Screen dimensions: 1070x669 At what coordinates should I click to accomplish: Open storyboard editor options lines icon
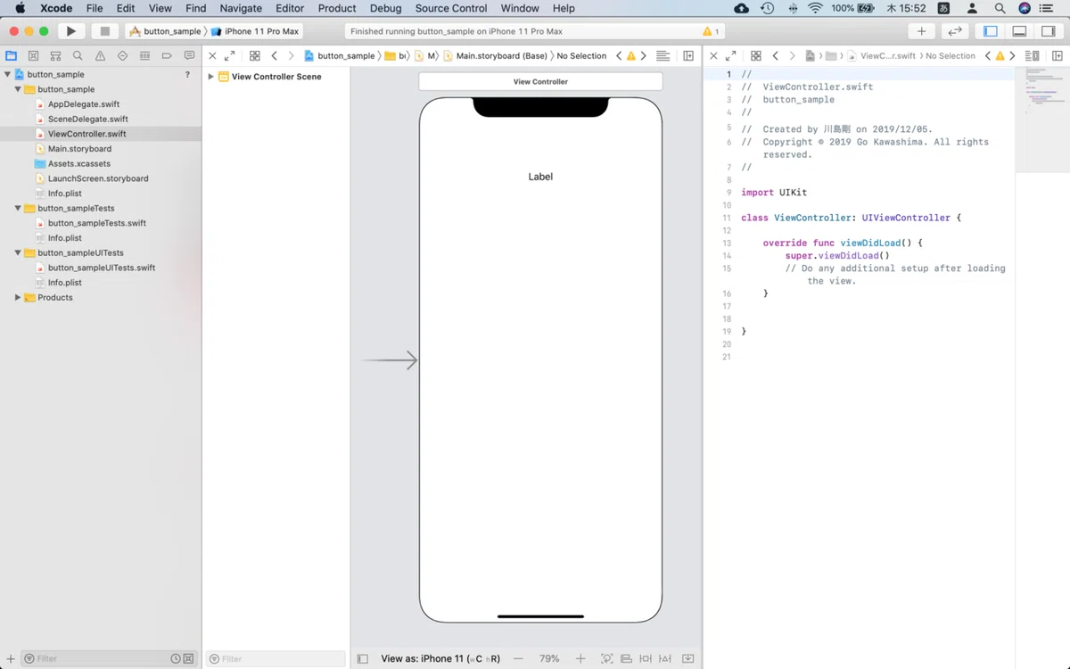coord(663,55)
